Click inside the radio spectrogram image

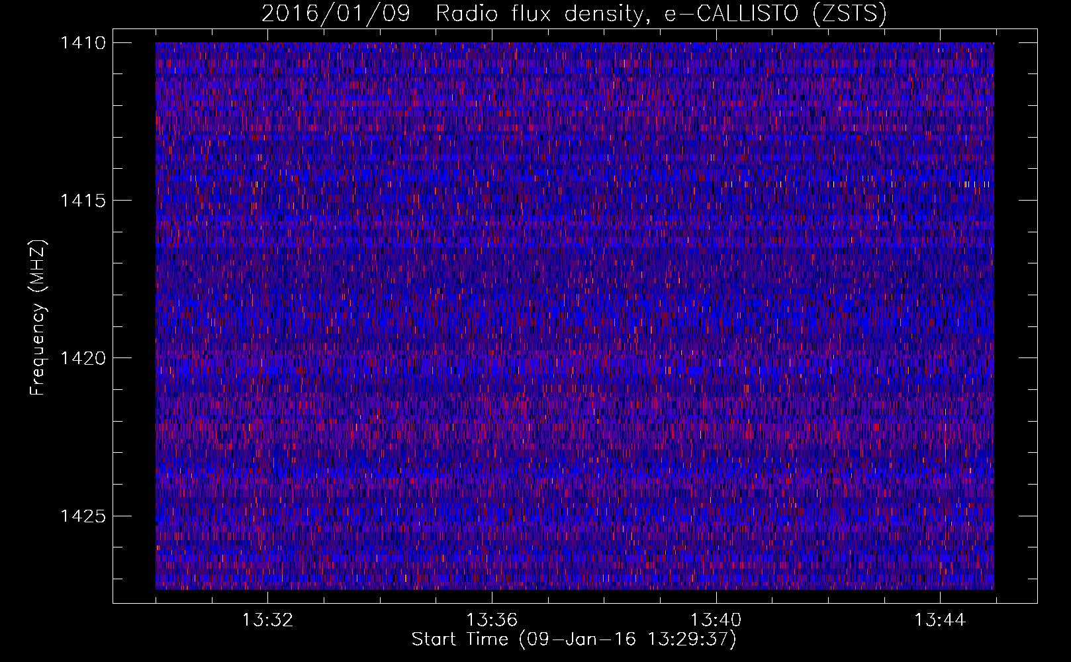(575, 316)
